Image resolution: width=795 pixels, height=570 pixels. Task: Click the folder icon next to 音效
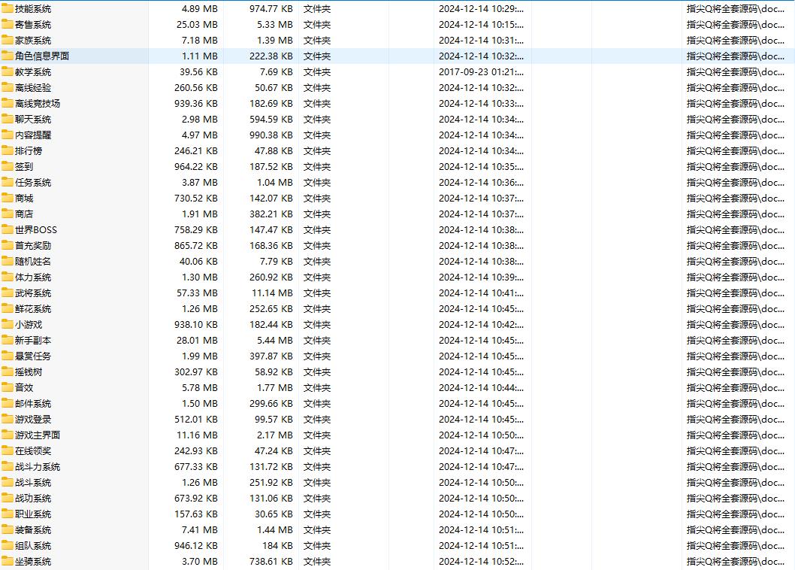[8, 388]
